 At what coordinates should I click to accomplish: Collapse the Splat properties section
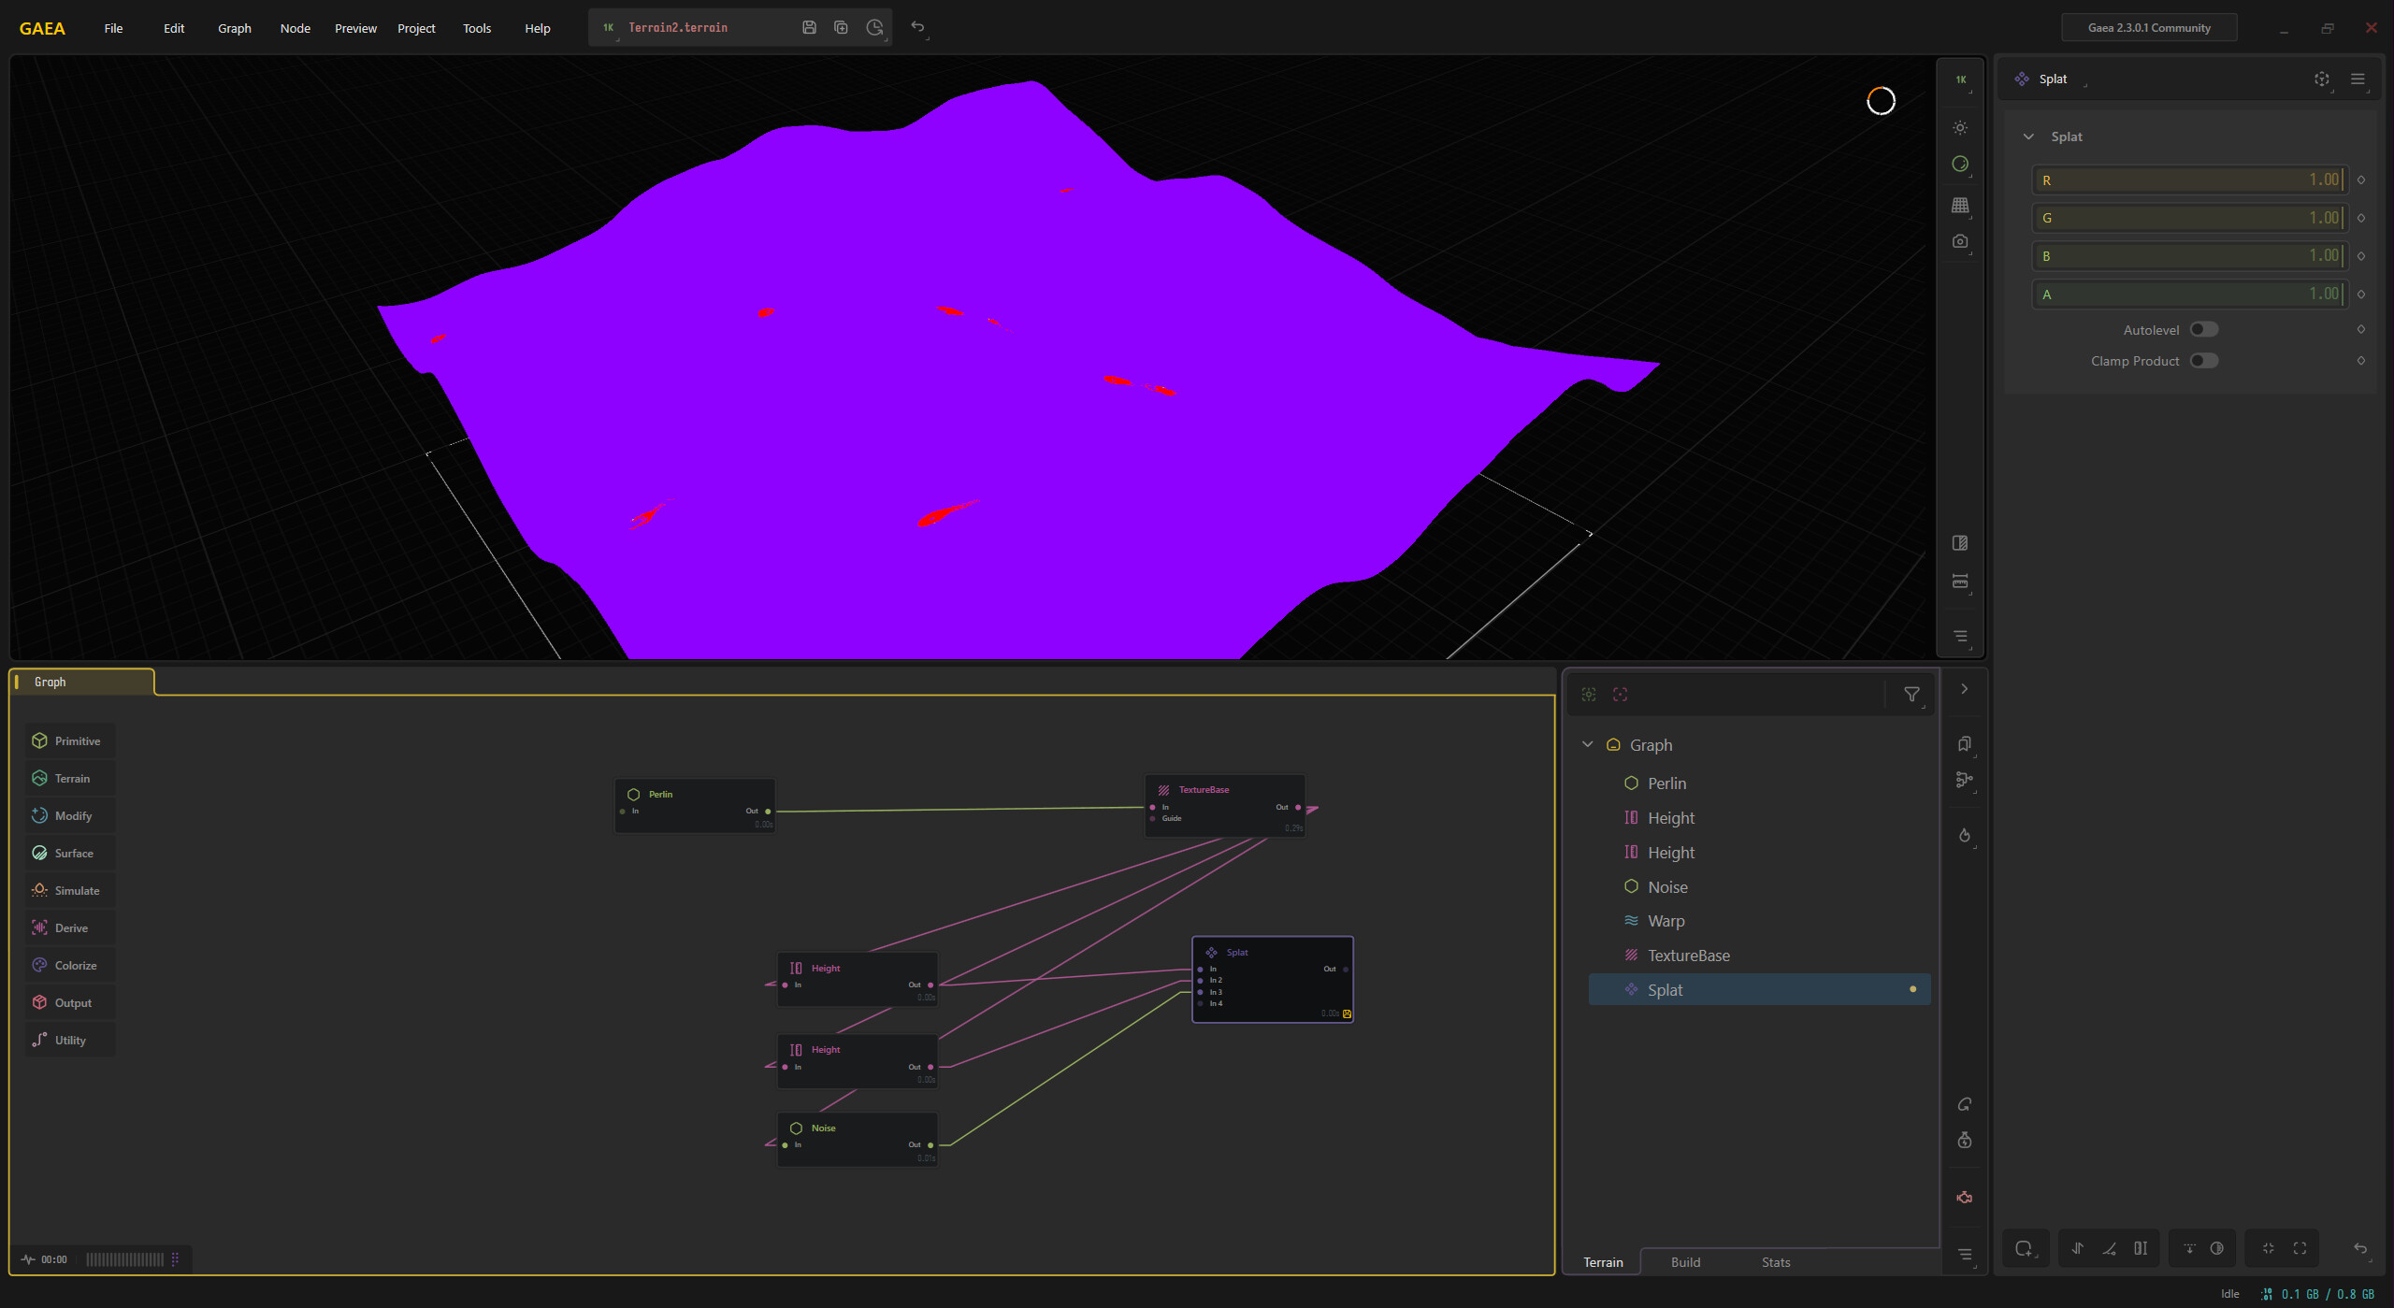(2028, 137)
